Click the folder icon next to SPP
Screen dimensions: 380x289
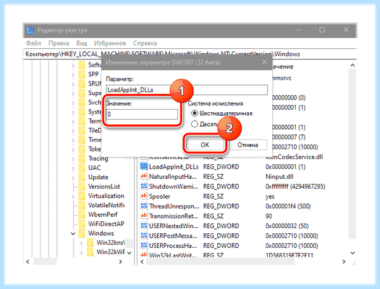point(82,74)
